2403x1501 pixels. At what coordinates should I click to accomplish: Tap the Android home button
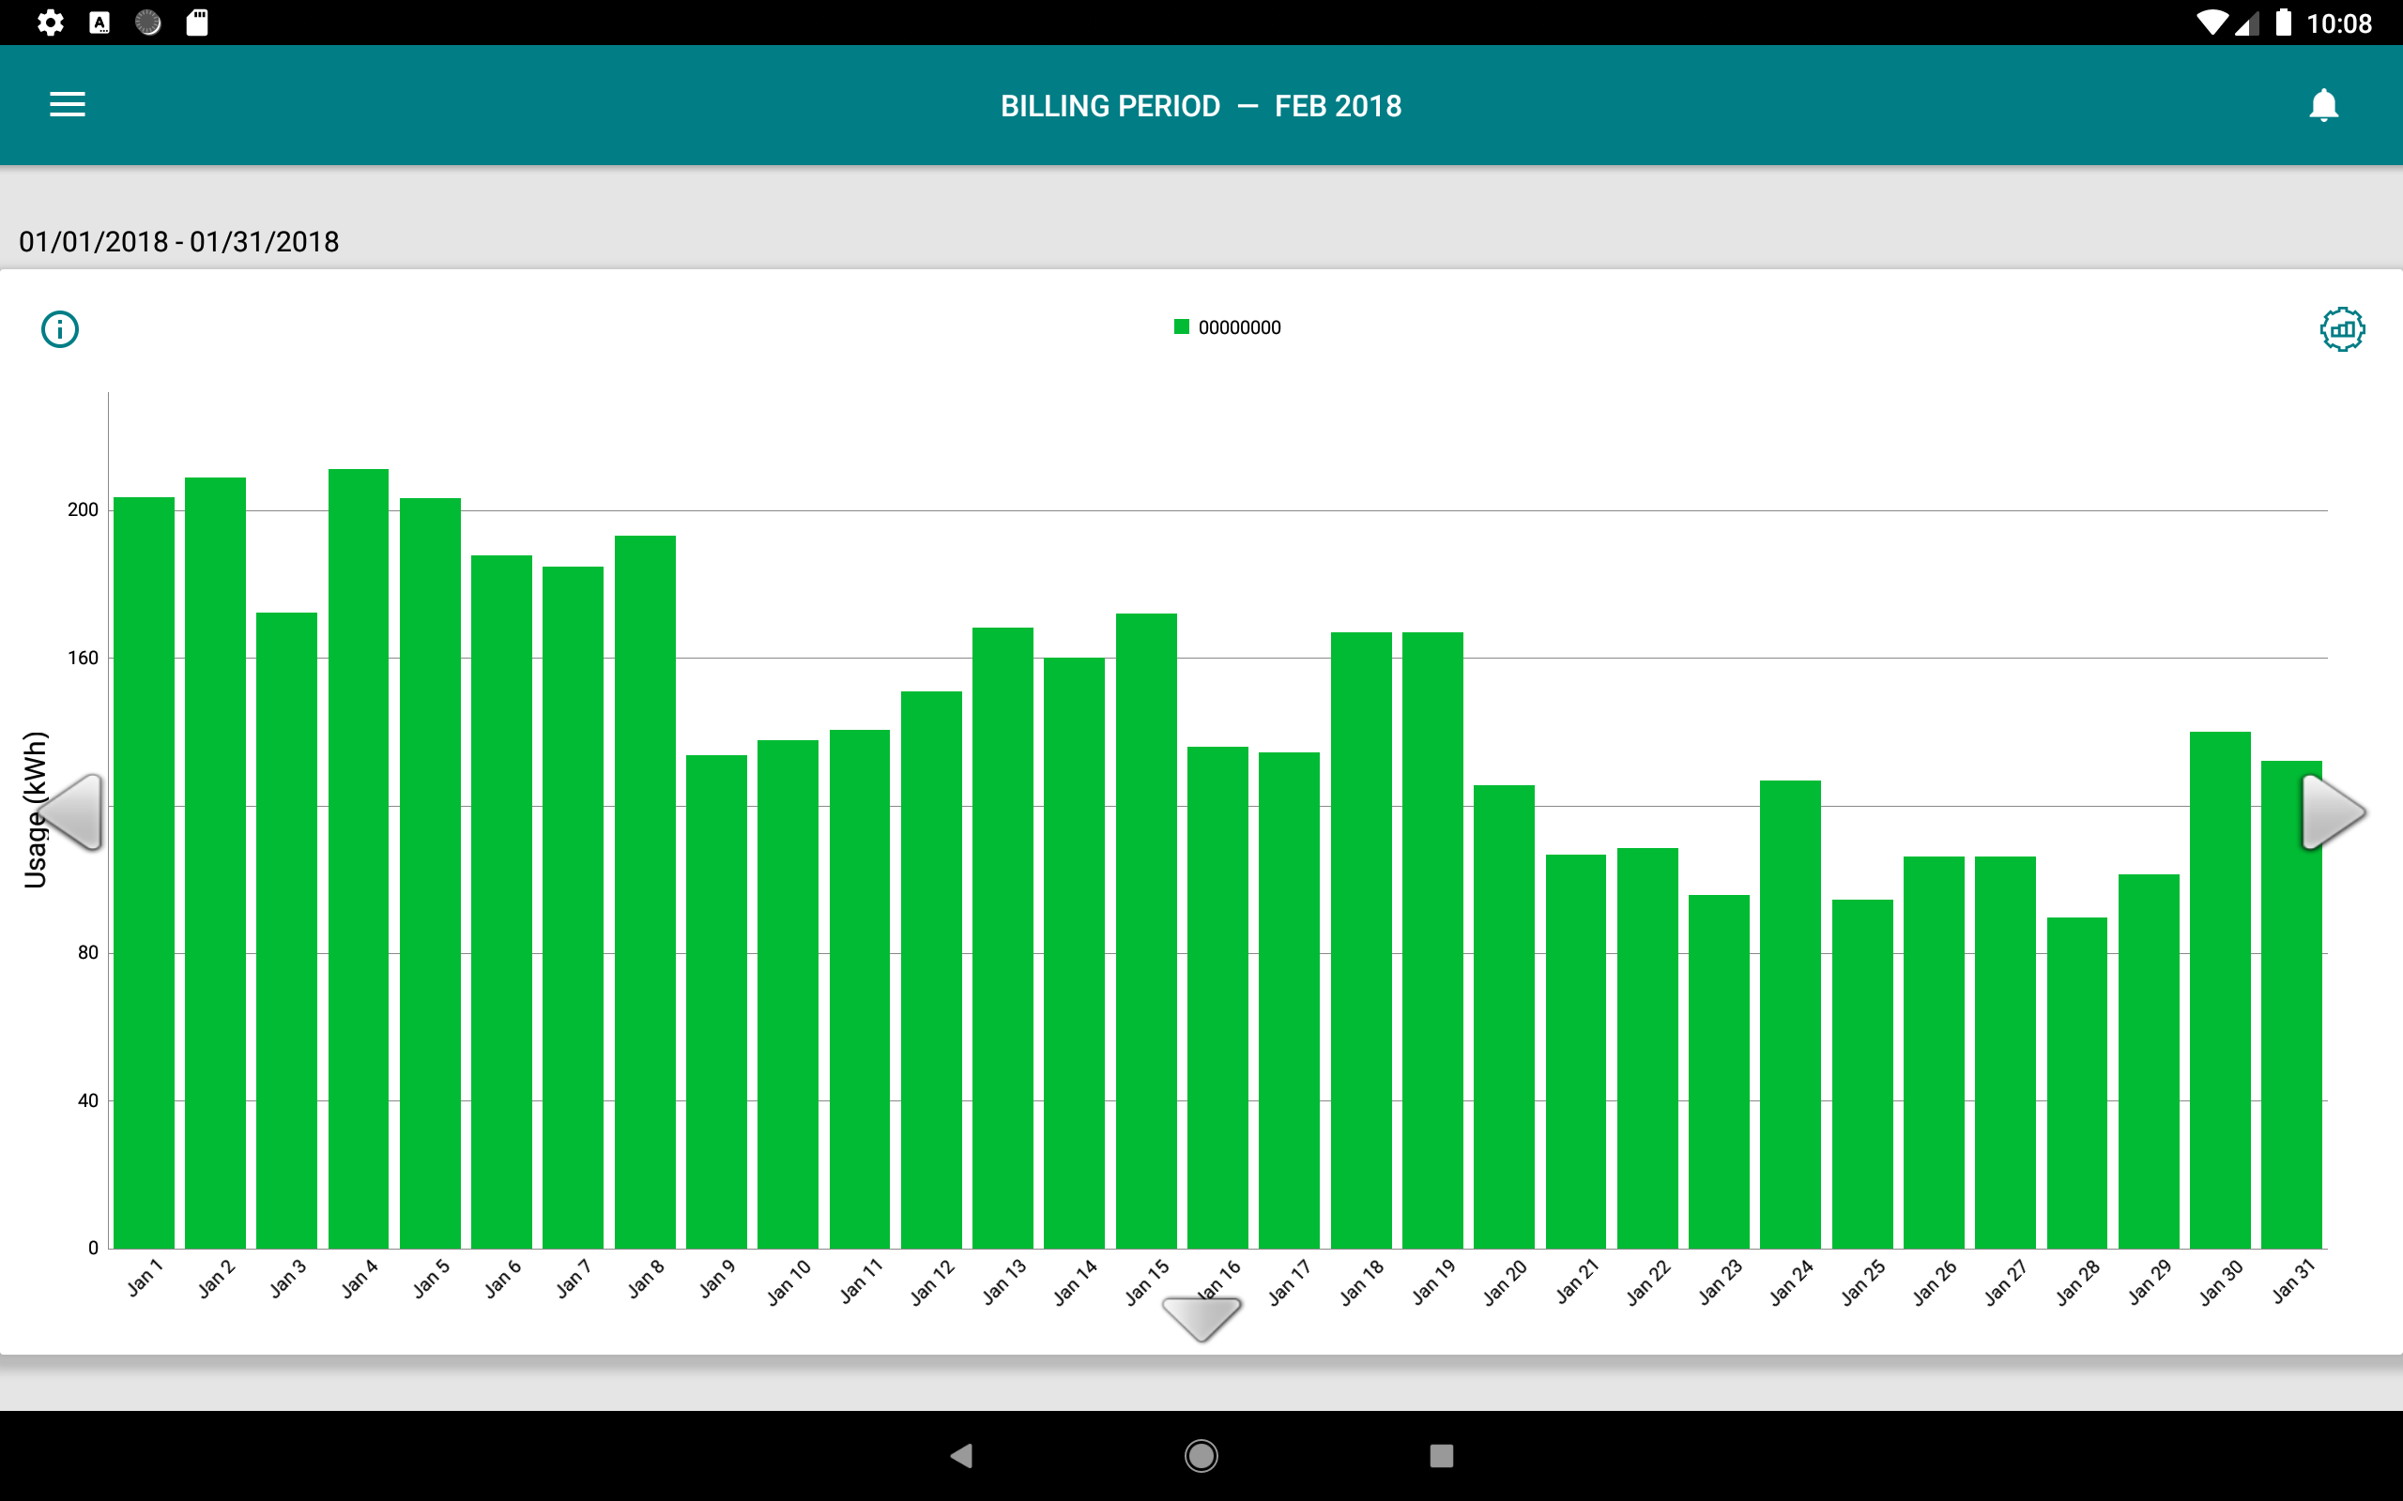(1201, 1456)
